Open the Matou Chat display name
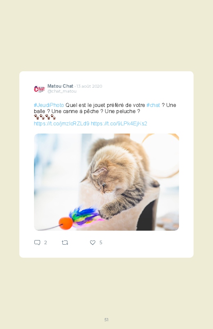 (60, 86)
